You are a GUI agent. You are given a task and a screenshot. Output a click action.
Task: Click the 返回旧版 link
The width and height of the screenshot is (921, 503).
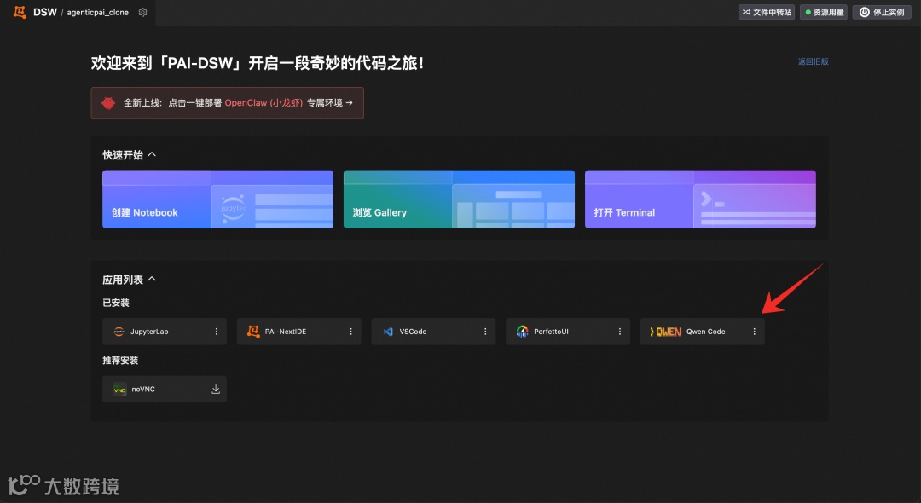[813, 61]
